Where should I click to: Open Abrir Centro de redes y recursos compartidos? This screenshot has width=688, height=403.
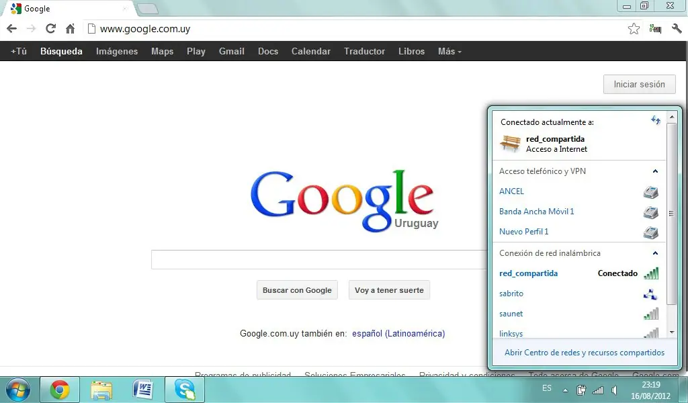point(585,353)
